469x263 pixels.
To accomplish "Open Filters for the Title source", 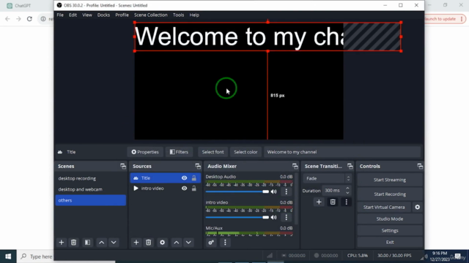I will coord(179,152).
